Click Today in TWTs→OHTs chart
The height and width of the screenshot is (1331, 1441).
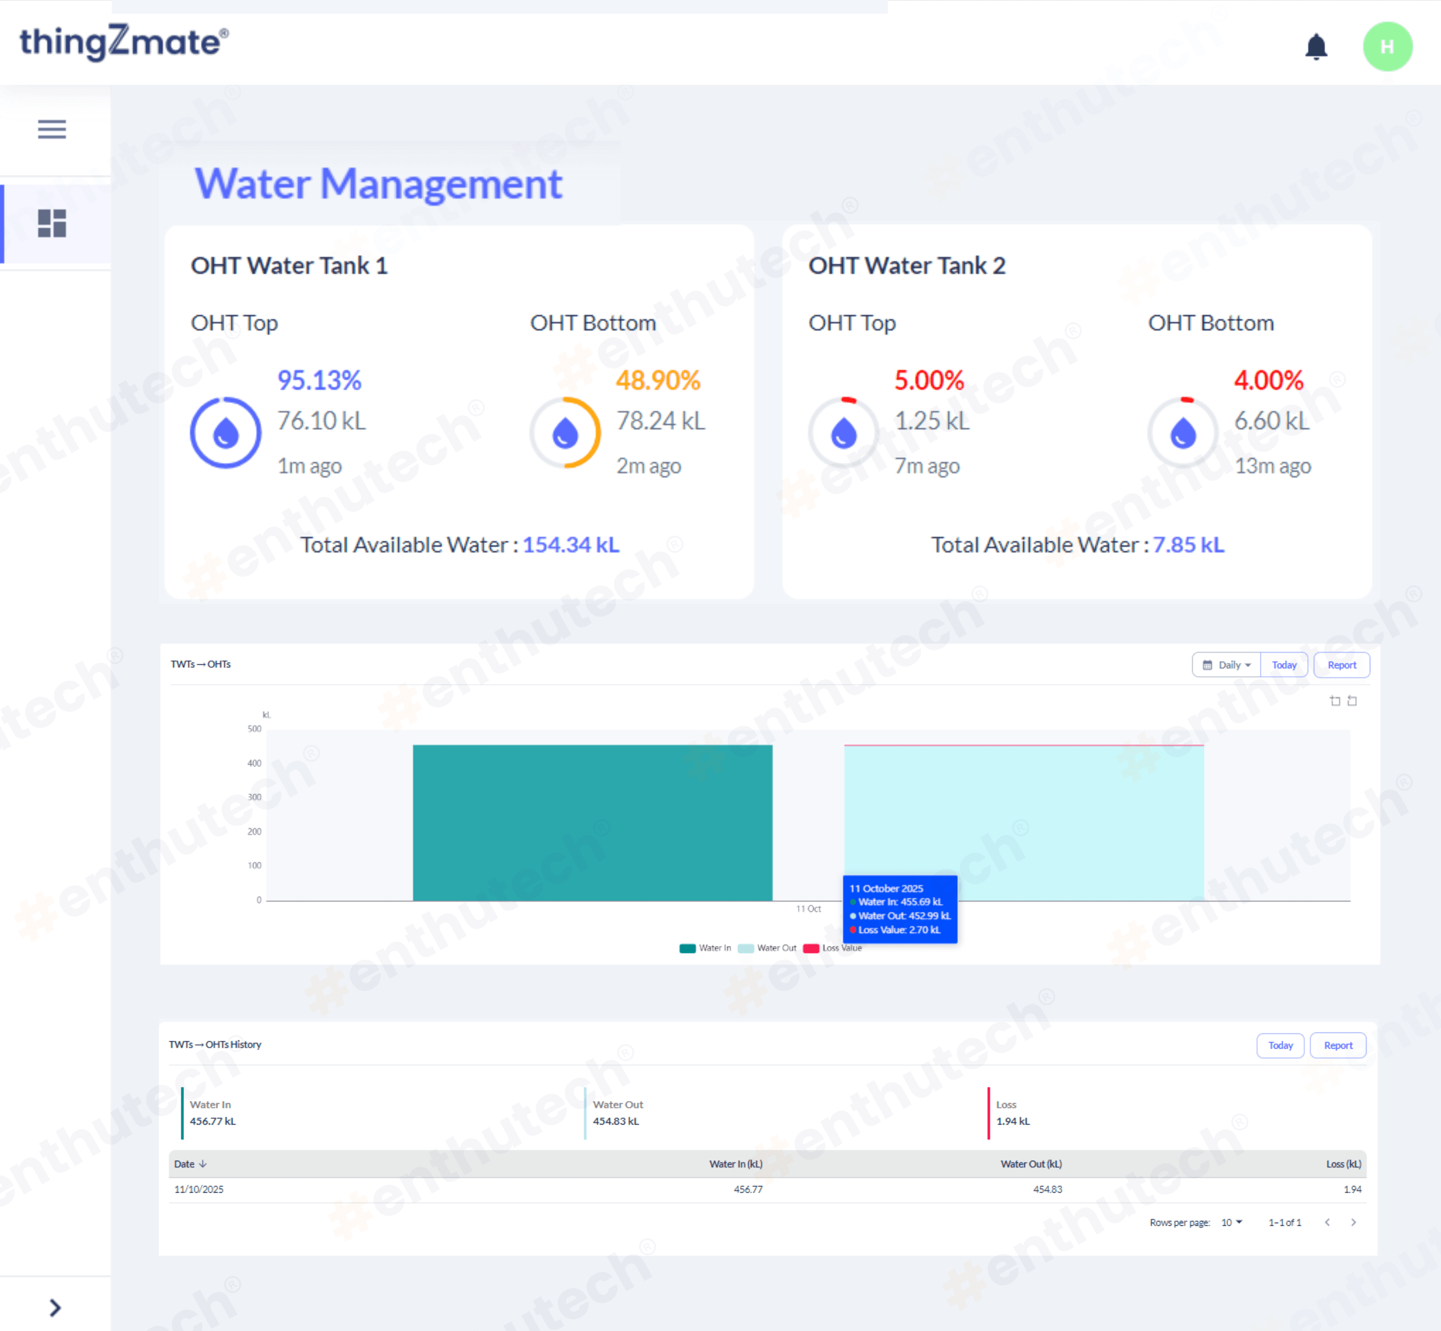(x=1284, y=665)
